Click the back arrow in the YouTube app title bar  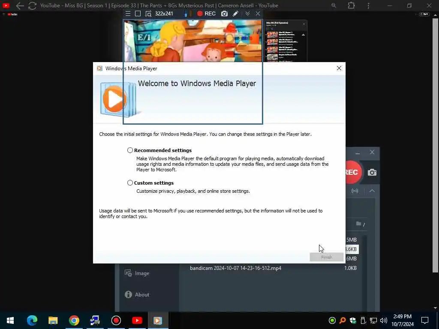click(x=20, y=6)
